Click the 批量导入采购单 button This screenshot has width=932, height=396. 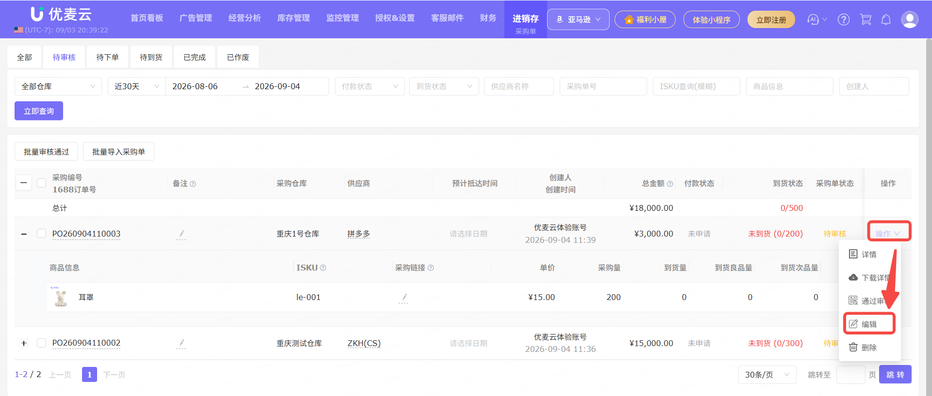pyautogui.click(x=118, y=152)
